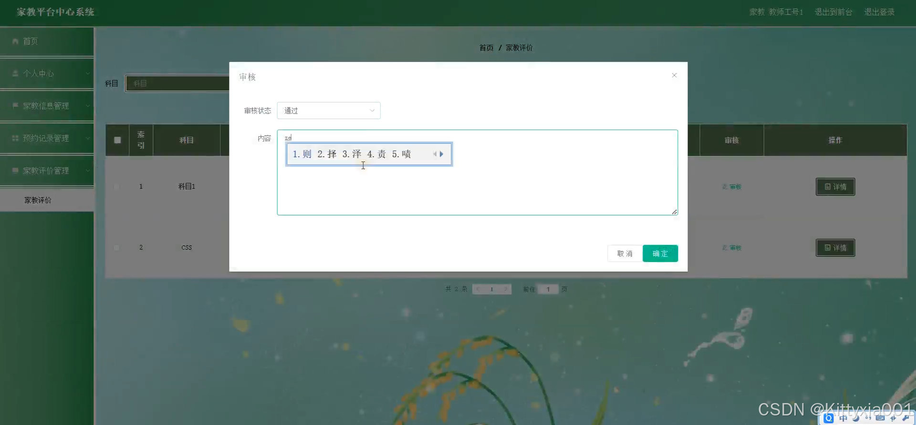Click the 索引 column header
The height and width of the screenshot is (425, 916).
tap(141, 140)
